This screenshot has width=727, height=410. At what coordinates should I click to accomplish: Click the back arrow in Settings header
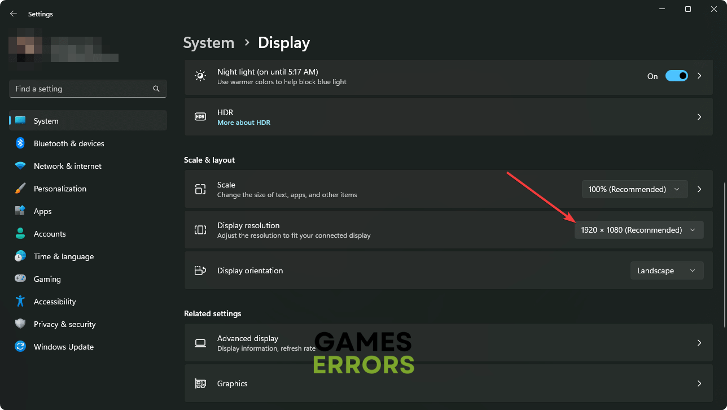pos(14,14)
